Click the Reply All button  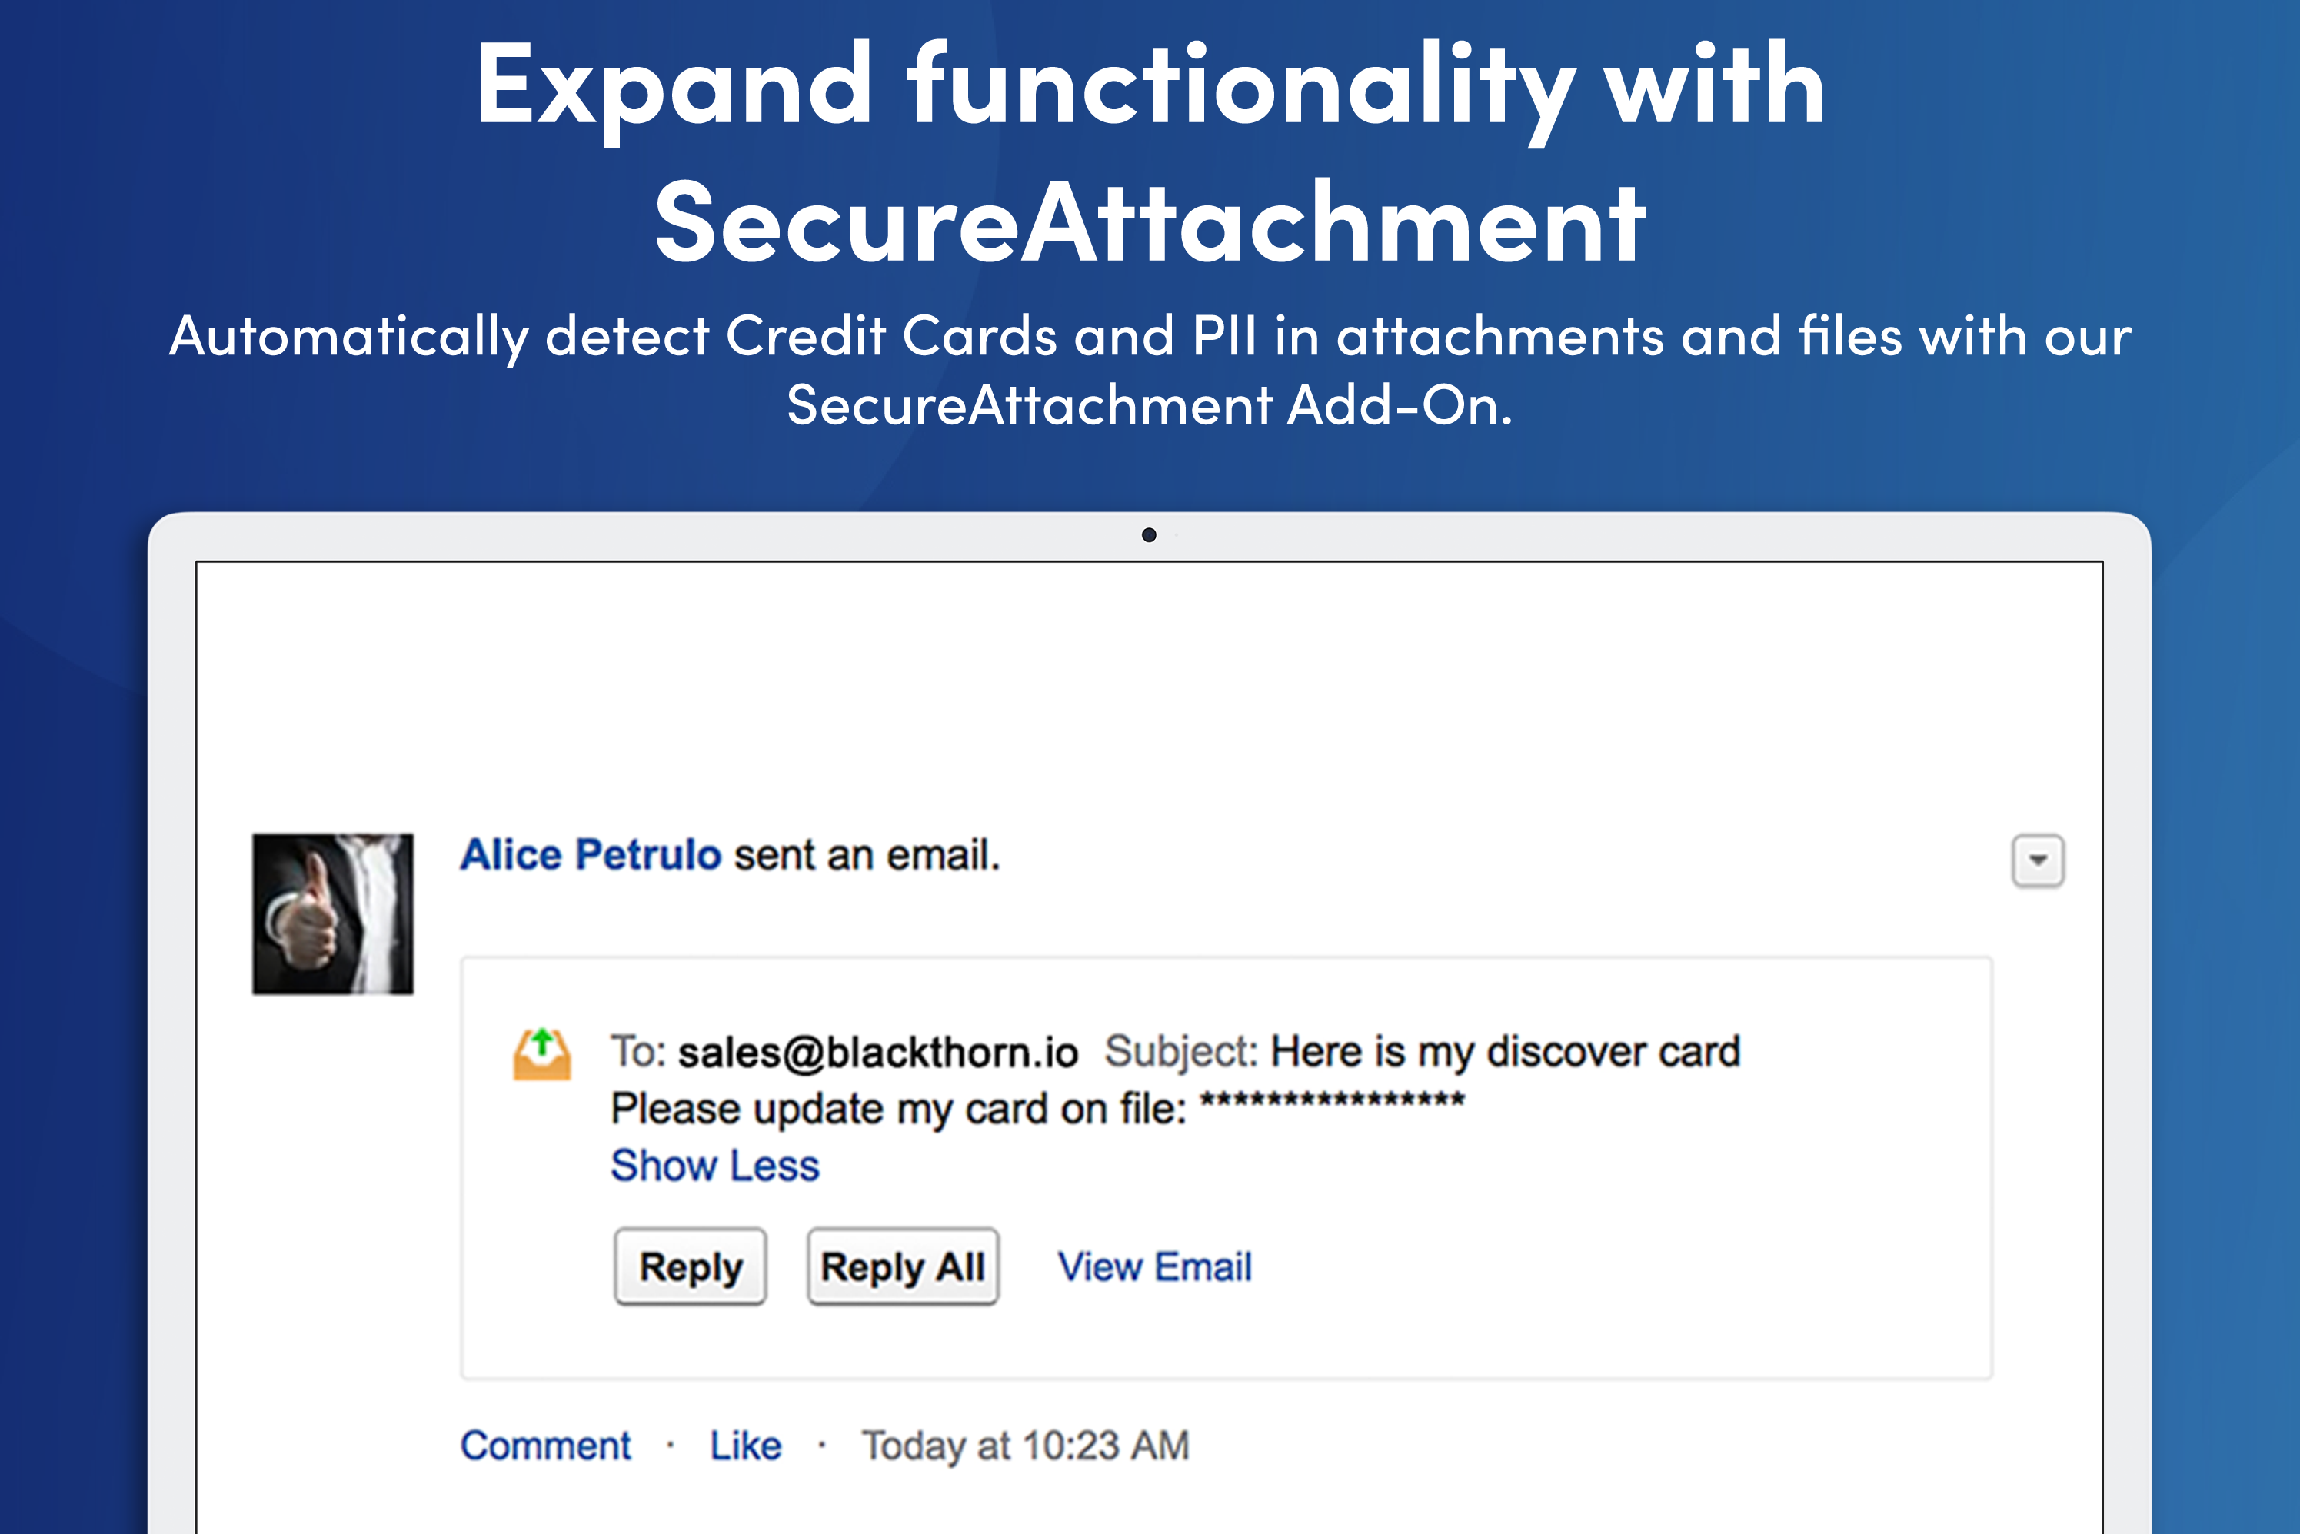click(903, 1267)
